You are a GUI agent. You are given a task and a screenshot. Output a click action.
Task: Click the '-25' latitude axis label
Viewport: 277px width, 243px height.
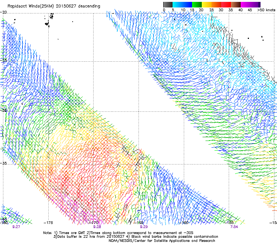pyautogui.click(x=3, y=60)
